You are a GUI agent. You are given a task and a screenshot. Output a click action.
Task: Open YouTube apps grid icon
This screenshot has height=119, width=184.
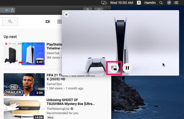(59, 22)
